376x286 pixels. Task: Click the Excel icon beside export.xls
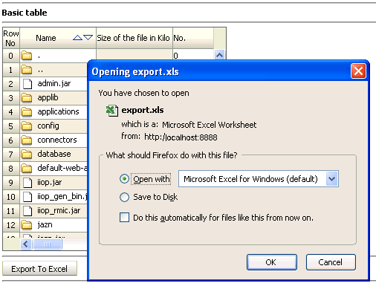[111, 111]
